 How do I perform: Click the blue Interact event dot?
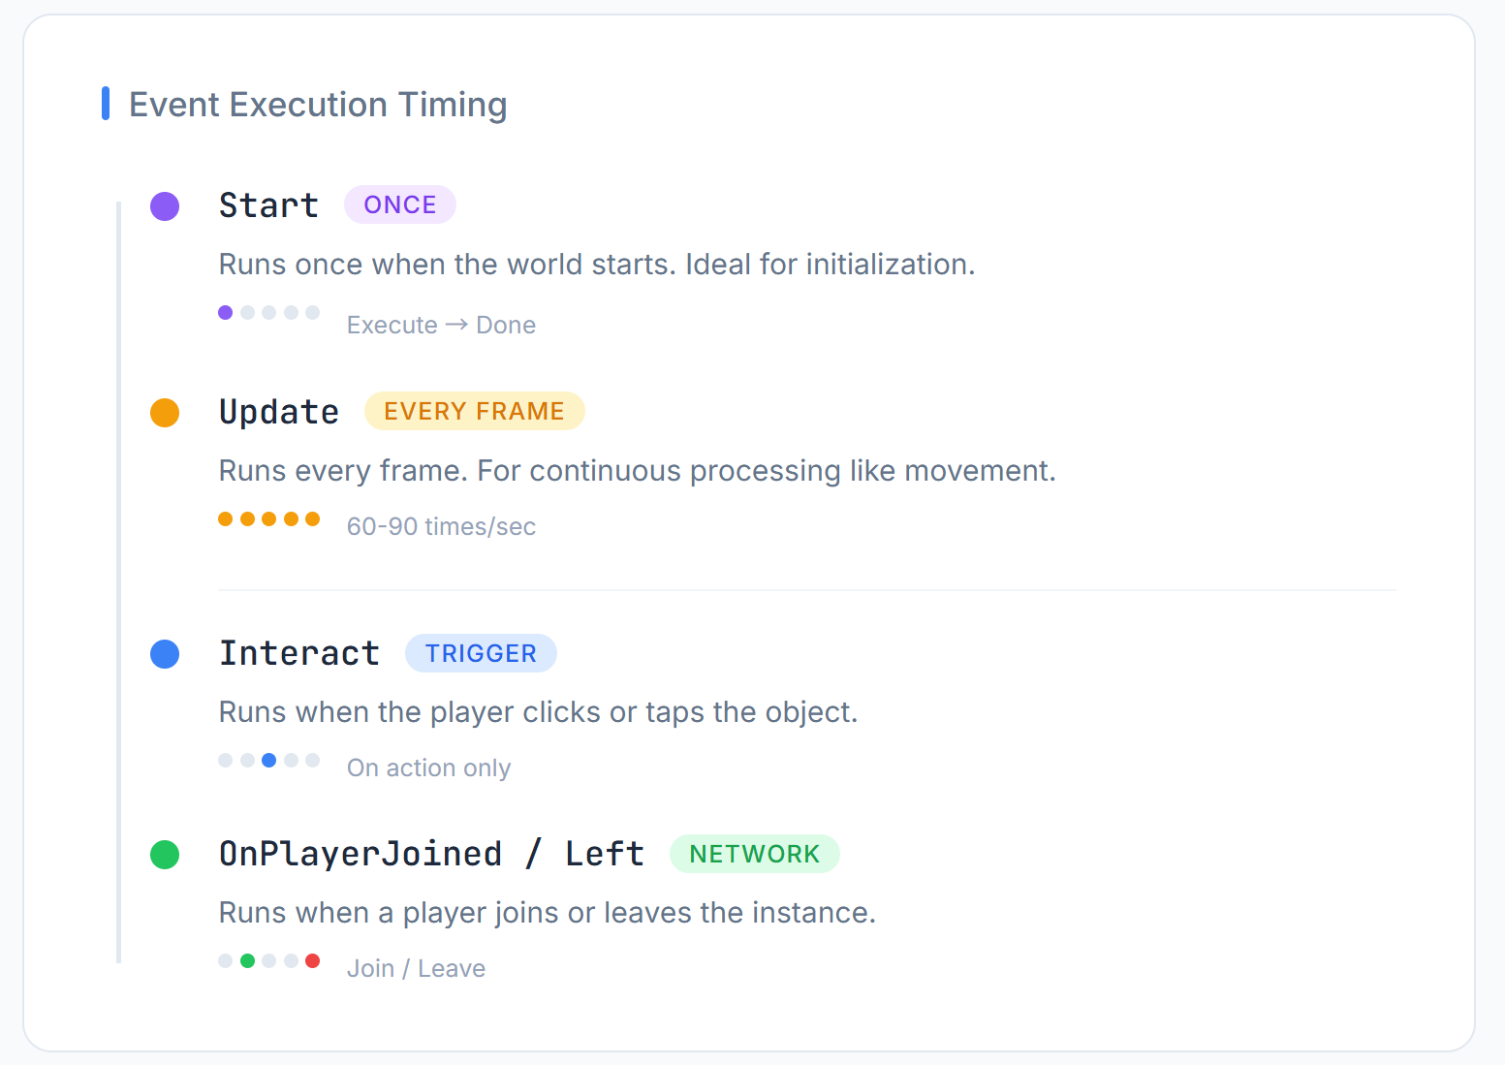(x=165, y=654)
